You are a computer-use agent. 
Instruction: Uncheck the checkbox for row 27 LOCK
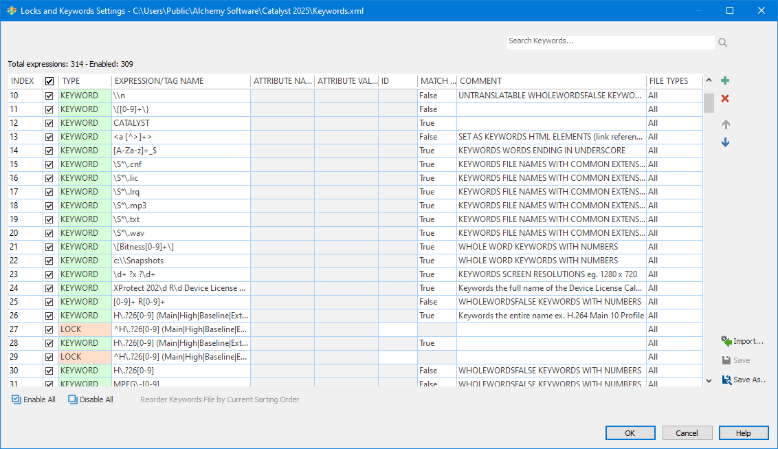click(x=49, y=329)
